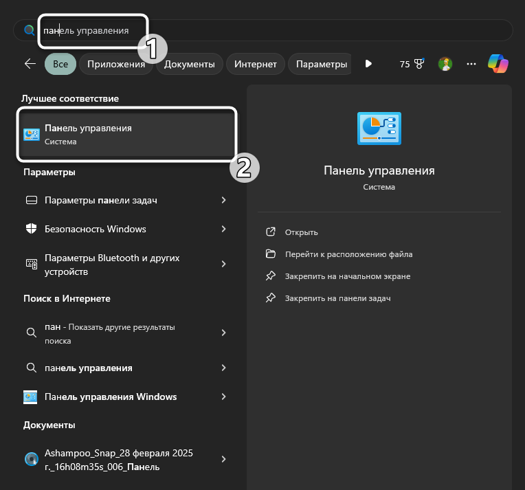525x490 pixels.
Task: Expand панель управления suggestion chevron
Action: (x=223, y=368)
